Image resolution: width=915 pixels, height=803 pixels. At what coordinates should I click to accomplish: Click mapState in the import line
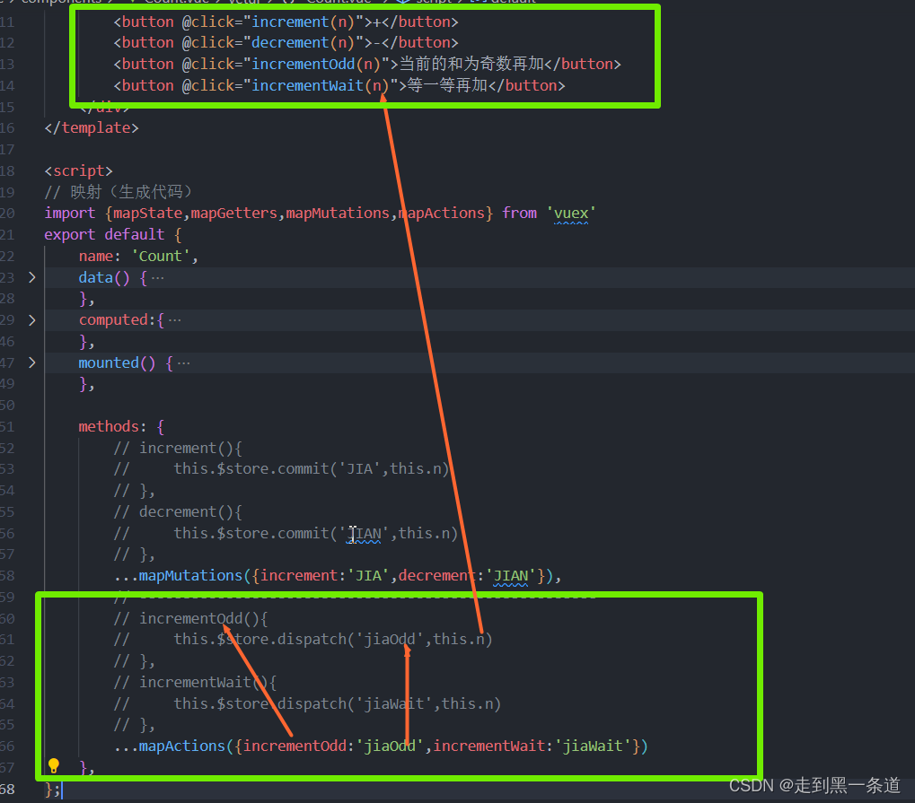click(x=147, y=214)
